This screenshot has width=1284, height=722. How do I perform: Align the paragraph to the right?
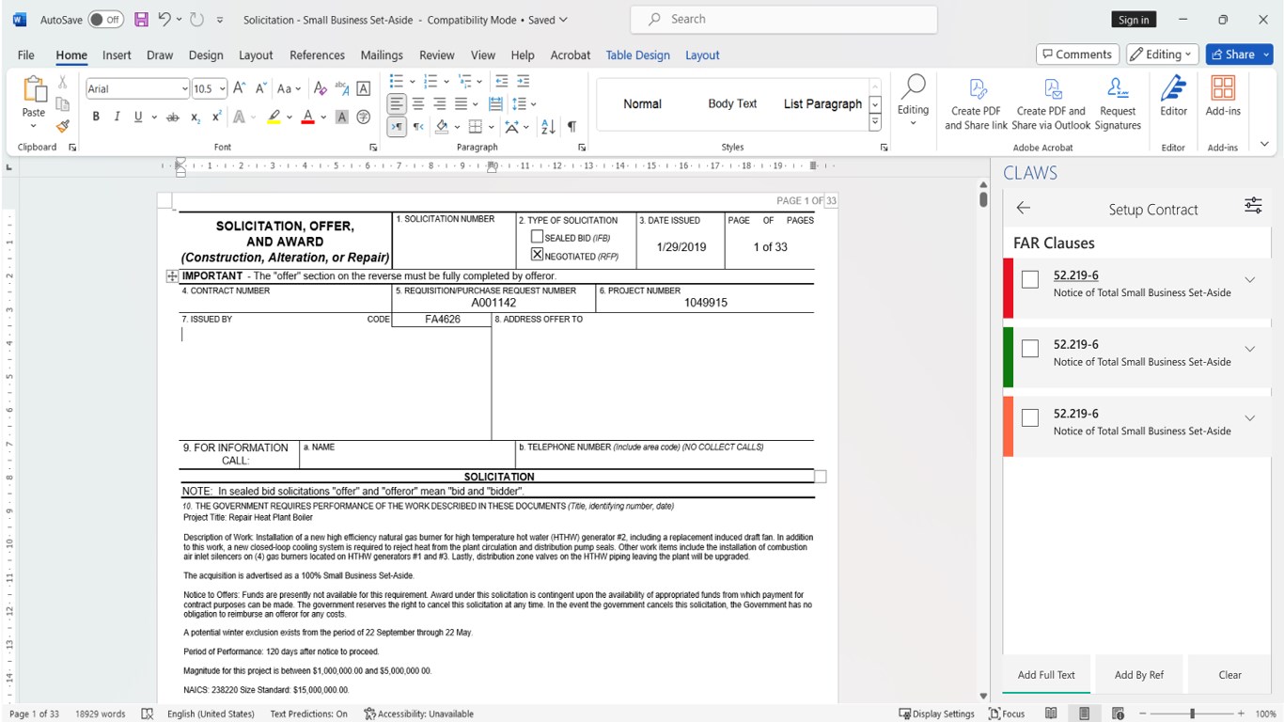coord(439,103)
